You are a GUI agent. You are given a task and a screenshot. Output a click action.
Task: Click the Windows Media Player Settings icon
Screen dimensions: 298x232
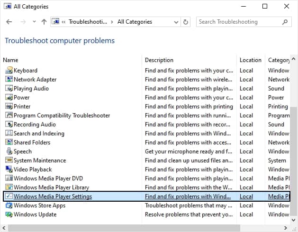pyautogui.click(x=9, y=196)
